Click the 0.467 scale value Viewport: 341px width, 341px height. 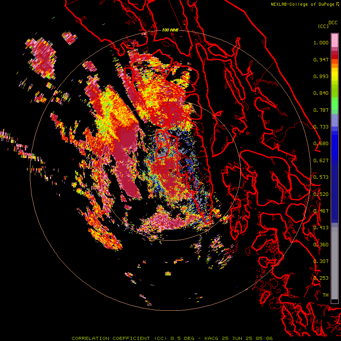[321, 211]
